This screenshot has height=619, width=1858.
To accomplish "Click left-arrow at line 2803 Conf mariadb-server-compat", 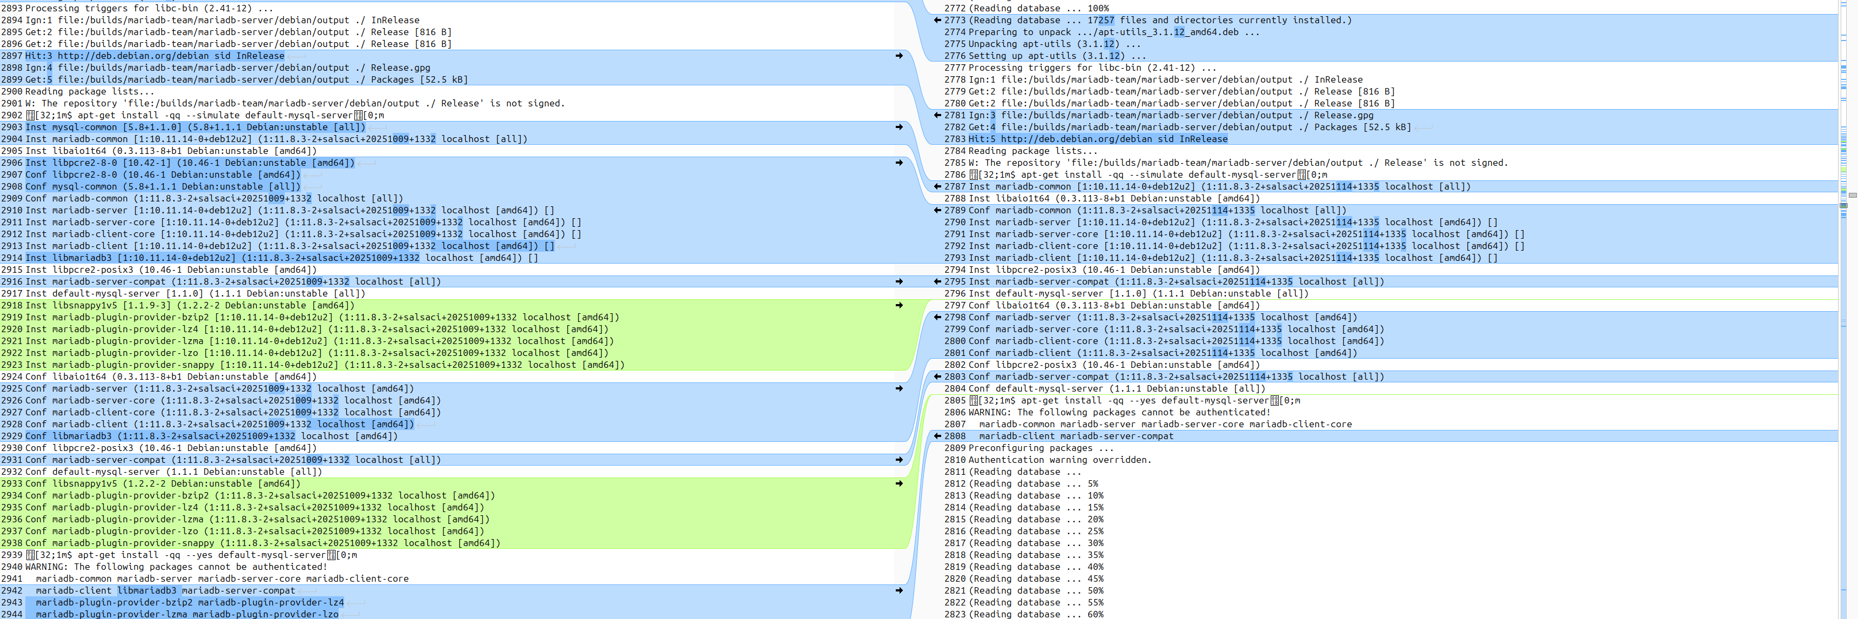I will tap(937, 376).
